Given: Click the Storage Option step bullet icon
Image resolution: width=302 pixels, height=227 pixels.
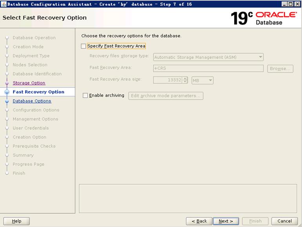Looking at the screenshot, I should (7, 83).
